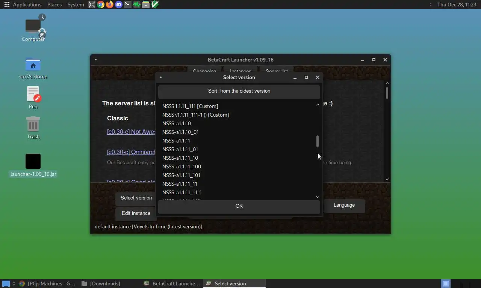Select the launcher-1.09_16.jar desktop file
The height and width of the screenshot is (288, 481).
[x=33, y=165]
